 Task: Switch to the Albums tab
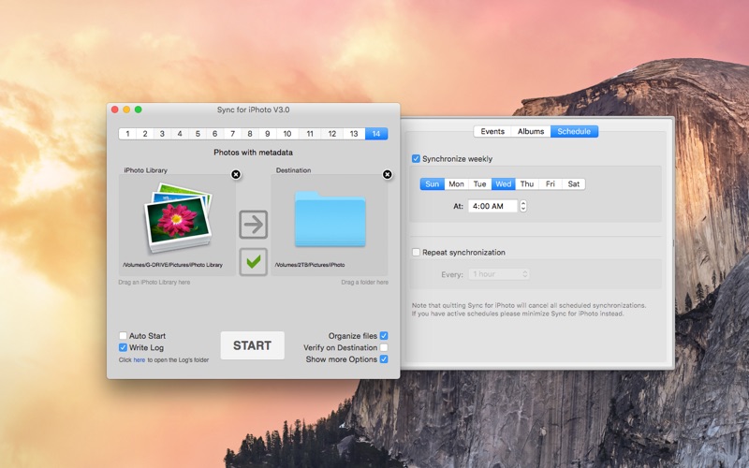[531, 131]
